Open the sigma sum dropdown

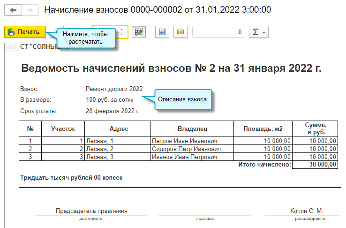259,32
